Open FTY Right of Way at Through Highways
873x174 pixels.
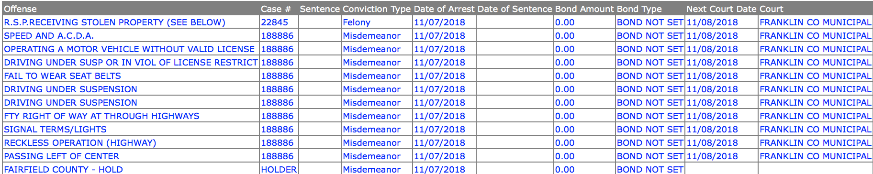(x=101, y=116)
